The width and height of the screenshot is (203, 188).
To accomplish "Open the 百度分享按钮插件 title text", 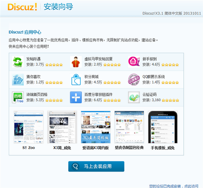I will click(98, 95).
